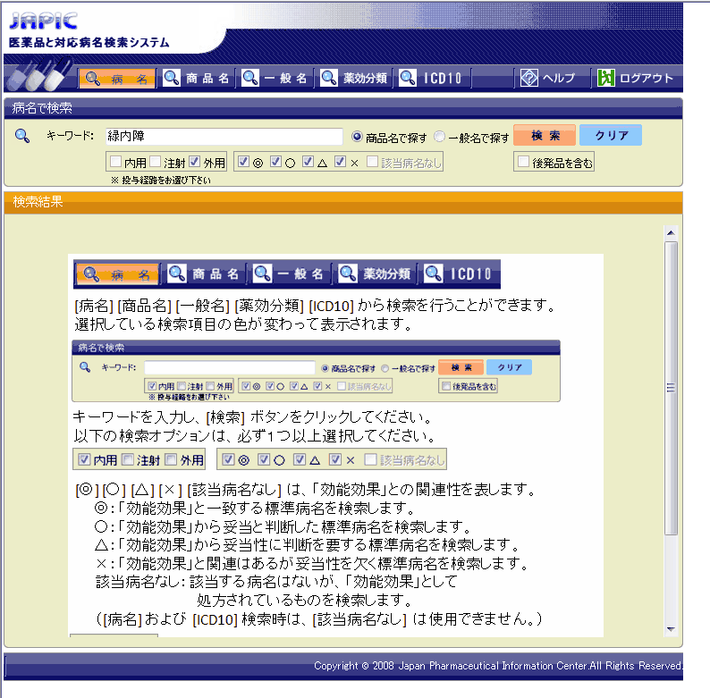Viewport: 710px width, 698px height.
Task: Select the 商品名で探す radio button
Action: 358,137
